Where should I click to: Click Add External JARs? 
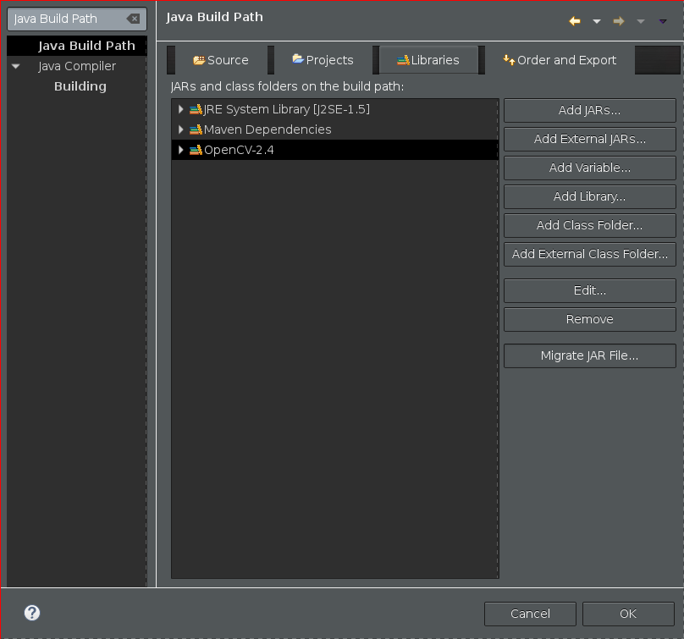589,139
